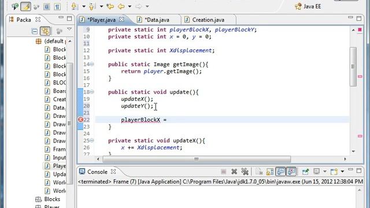The height and width of the screenshot is (208, 370).
Task: Open BLOC... file in Package Explorer
Action: click(x=55, y=83)
